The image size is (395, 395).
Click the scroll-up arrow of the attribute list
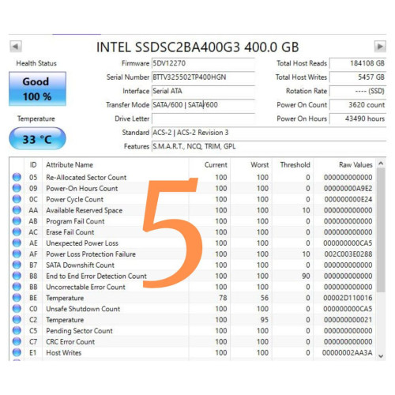click(x=381, y=164)
